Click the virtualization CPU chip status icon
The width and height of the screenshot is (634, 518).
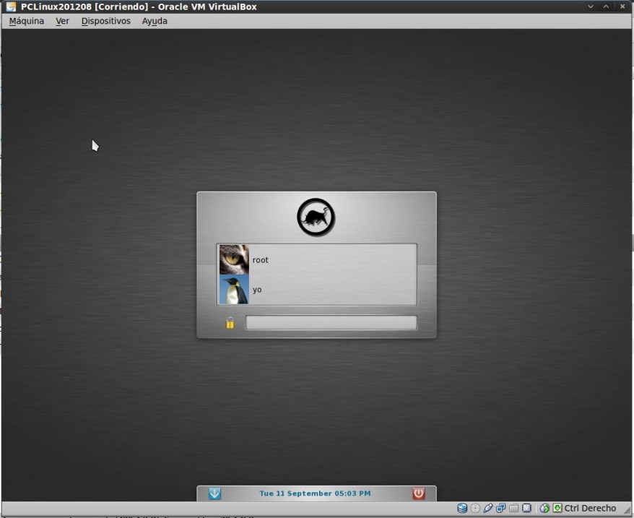[526, 508]
